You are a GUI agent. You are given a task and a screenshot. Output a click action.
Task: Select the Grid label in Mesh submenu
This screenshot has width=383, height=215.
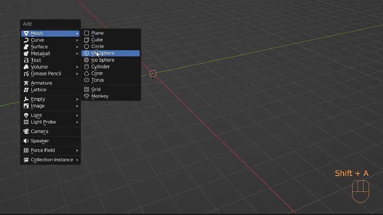tap(96, 90)
